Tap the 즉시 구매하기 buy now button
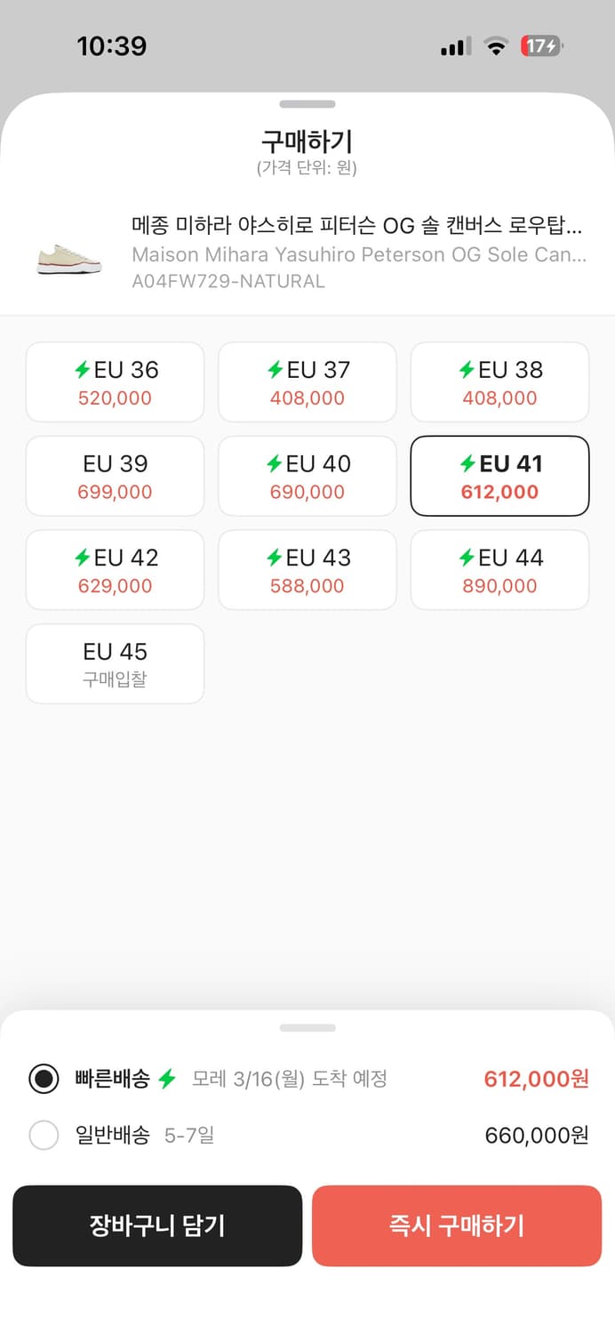615x1334 pixels. coord(458,1226)
